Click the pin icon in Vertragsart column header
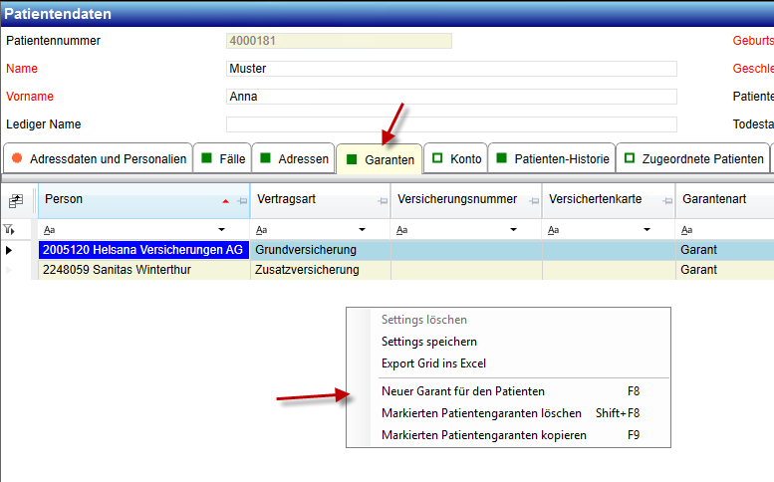The height and width of the screenshot is (482, 774). pos(383,201)
